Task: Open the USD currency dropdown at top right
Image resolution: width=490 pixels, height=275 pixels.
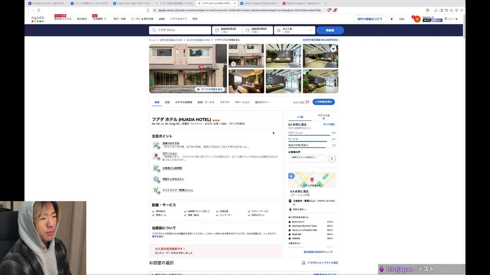Action: pyautogui.click(x=451, y=19)
